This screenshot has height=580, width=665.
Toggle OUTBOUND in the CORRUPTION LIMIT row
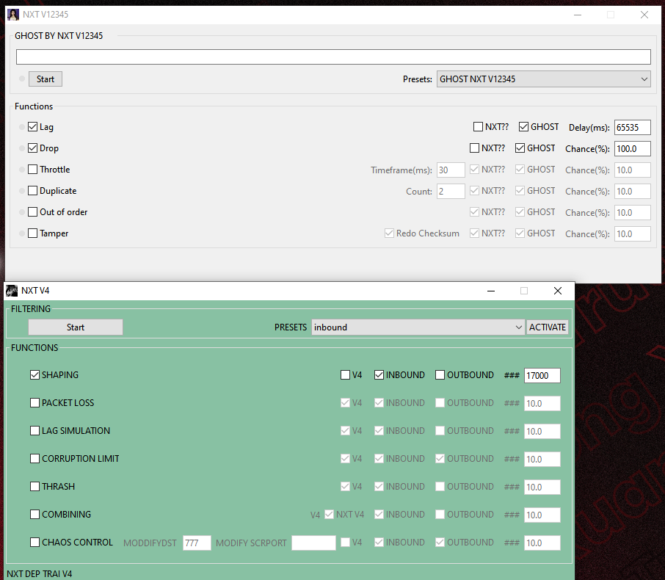pos(440,459)
